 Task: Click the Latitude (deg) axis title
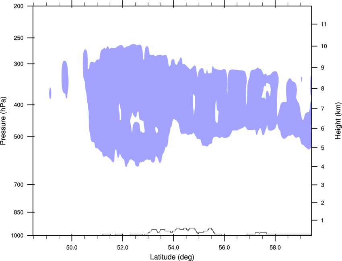pos(172,257)
